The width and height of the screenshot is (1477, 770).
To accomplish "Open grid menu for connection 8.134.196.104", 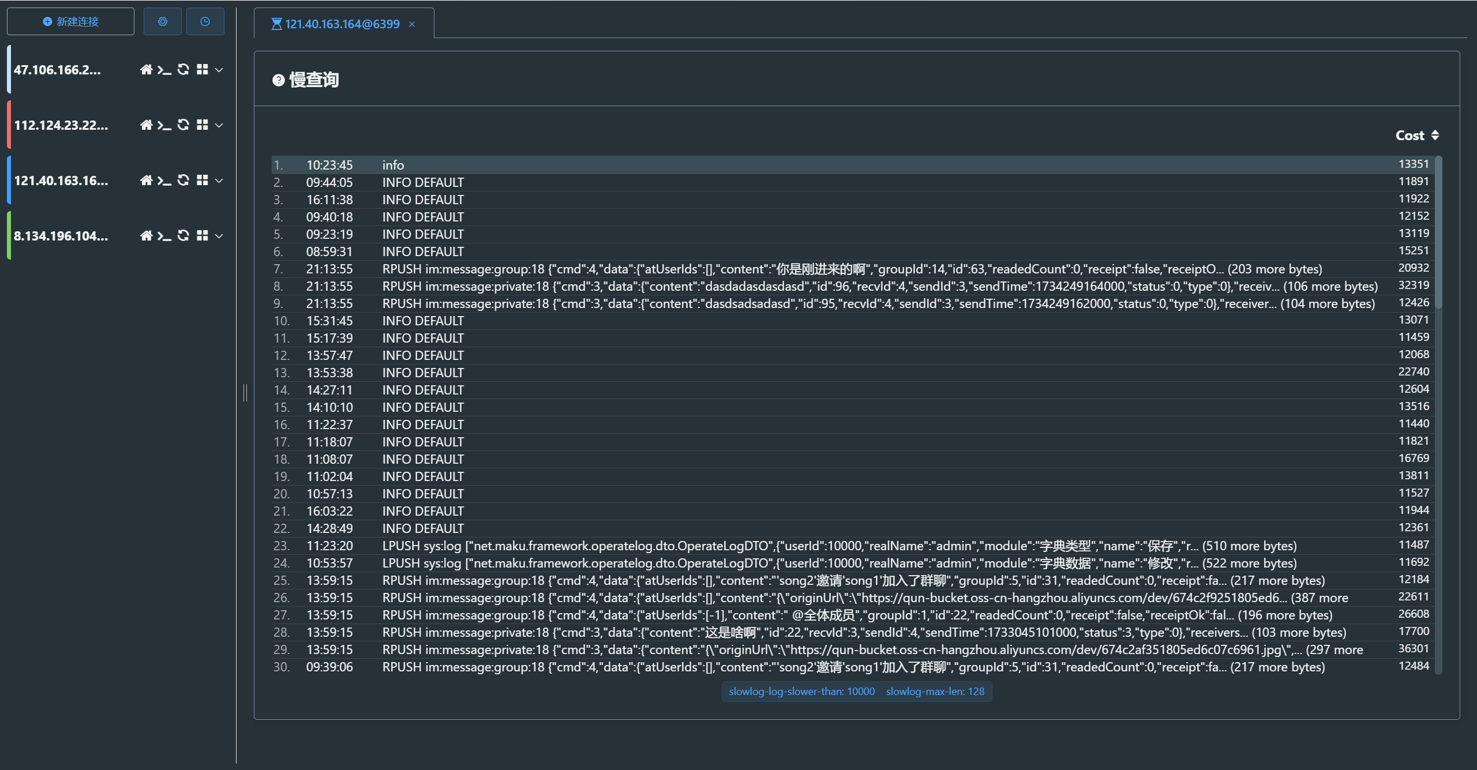I will coord(202,236).
